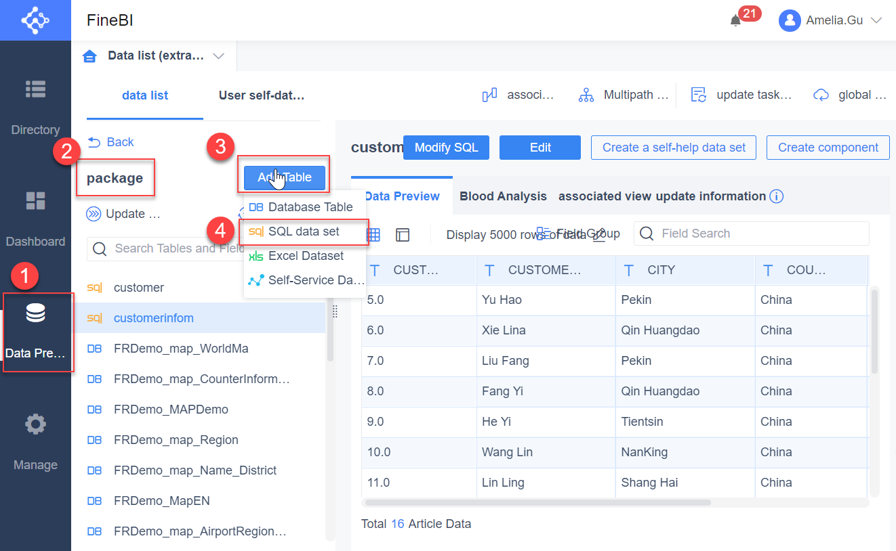Switch to the Blood Analysis tab
This screenshot has width=896, height=551.
point(503,196)
